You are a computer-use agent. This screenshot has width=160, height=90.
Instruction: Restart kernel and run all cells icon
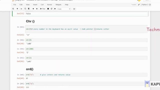tap(55, 9)
